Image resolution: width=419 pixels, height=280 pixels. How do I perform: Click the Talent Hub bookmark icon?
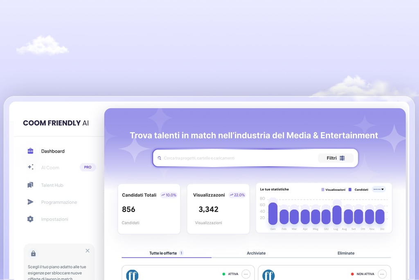30,185
